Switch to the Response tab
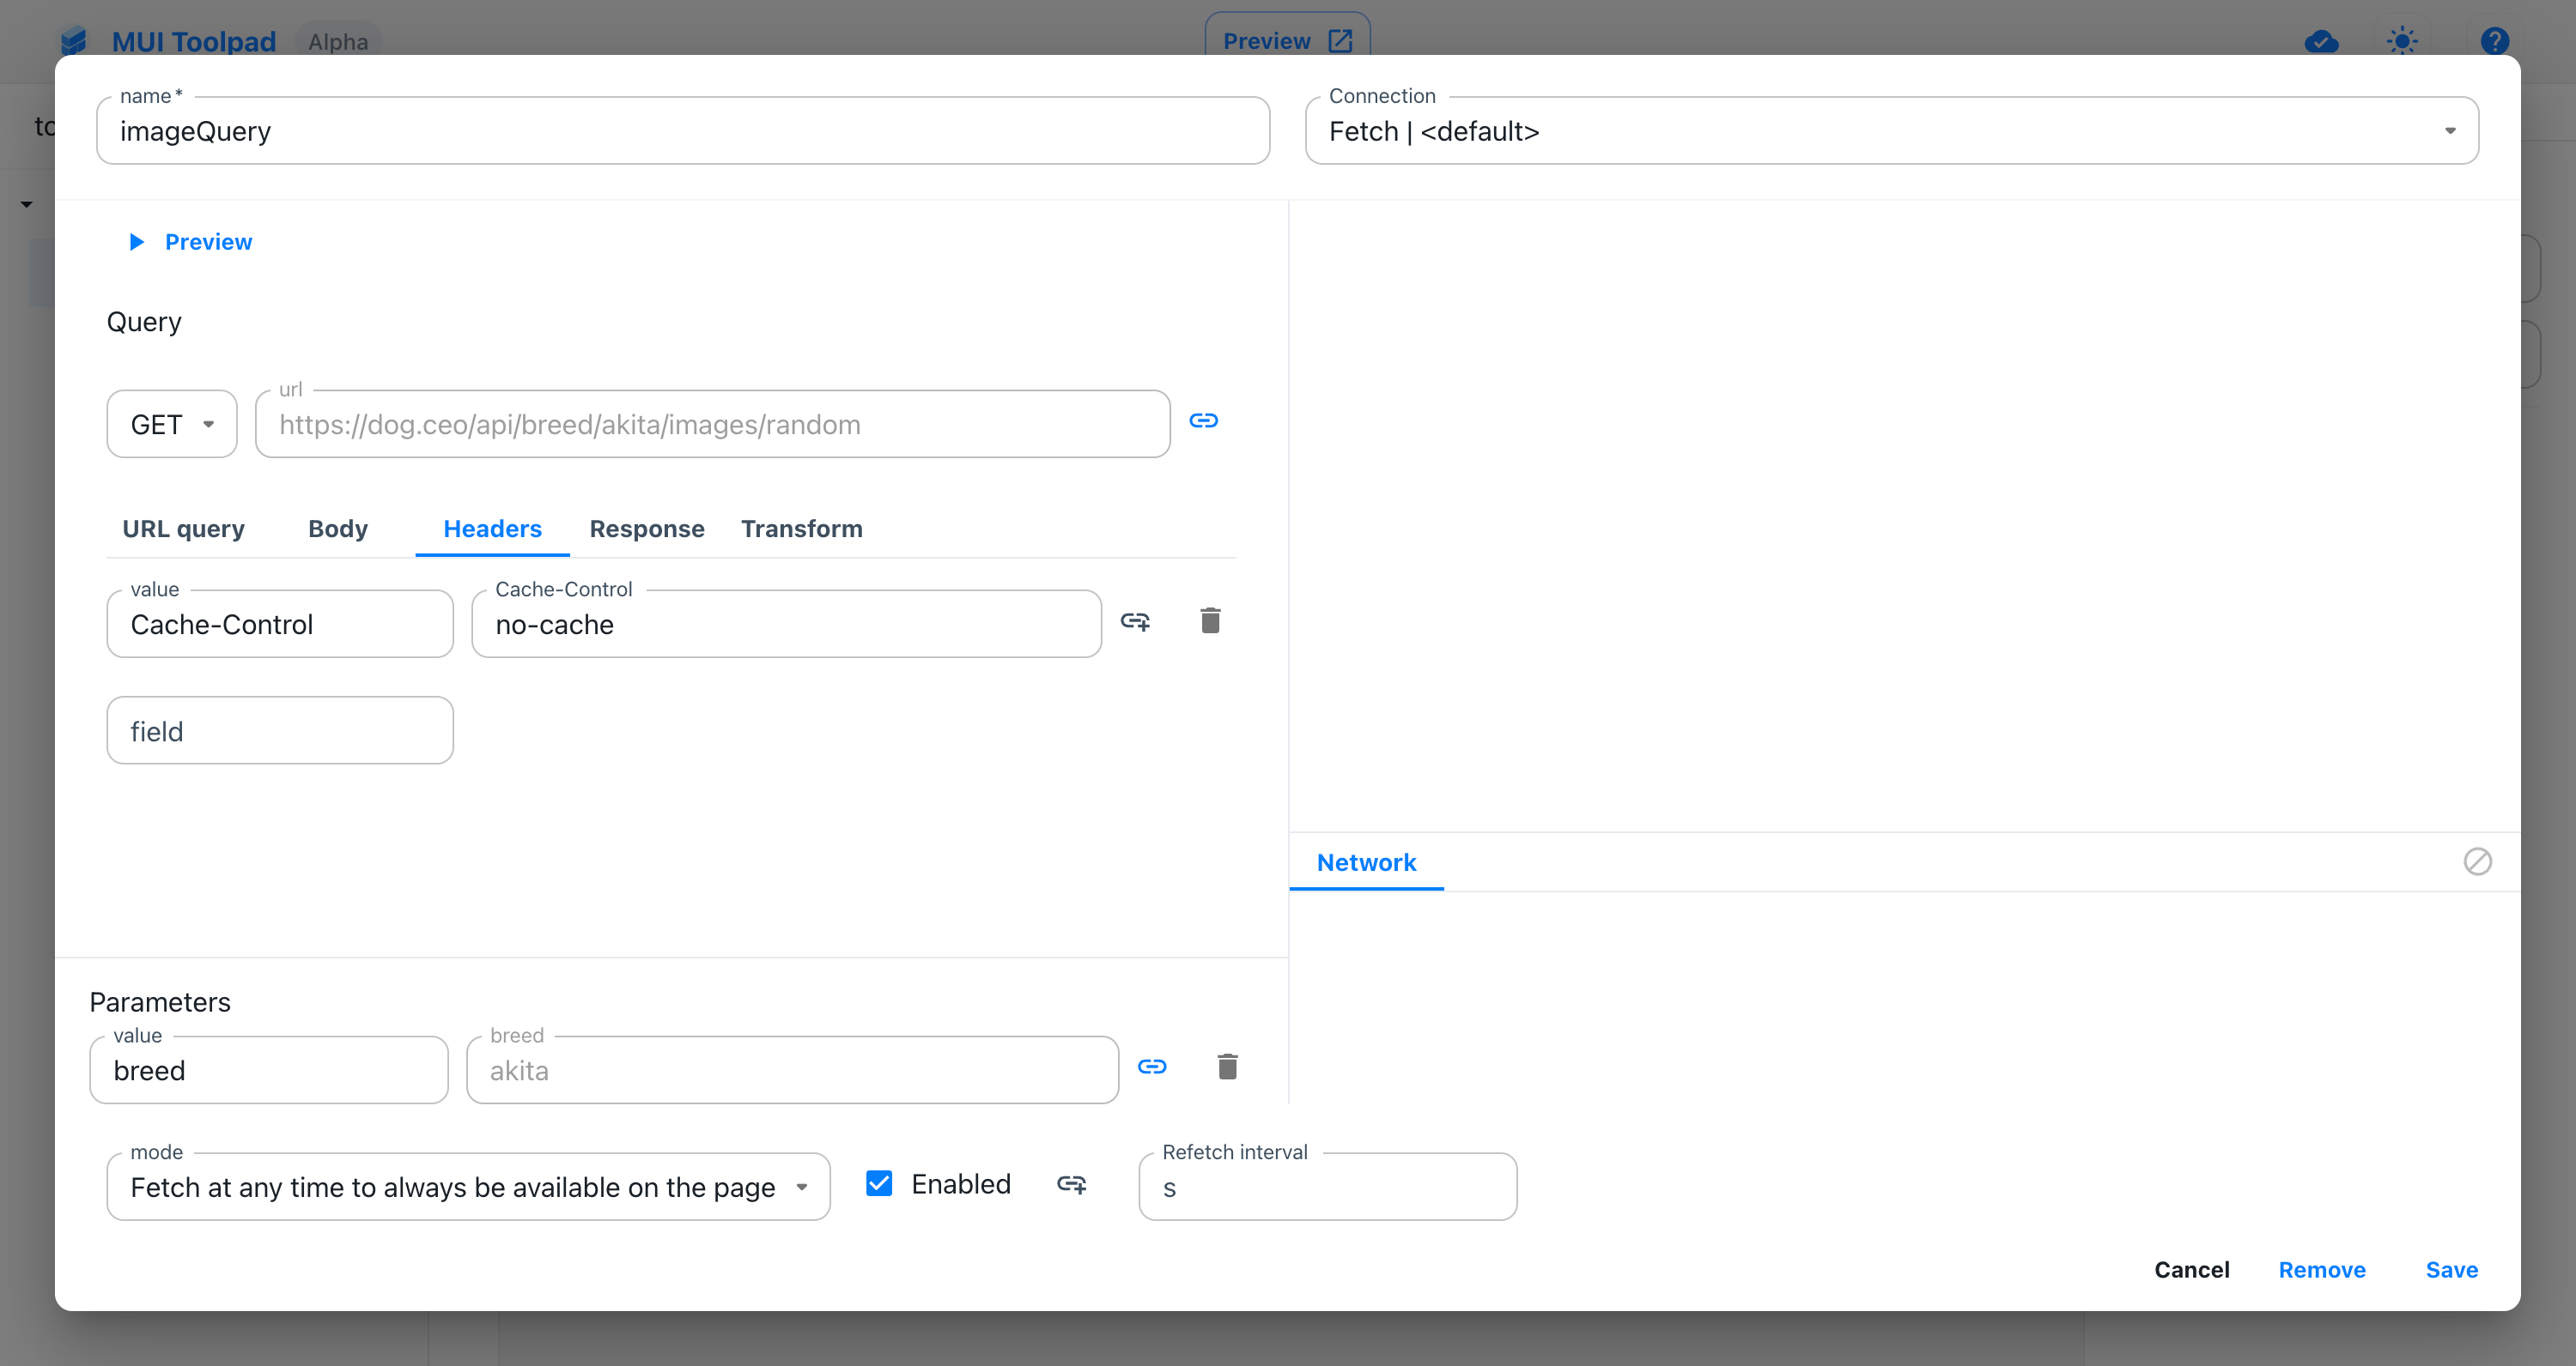2576x1366 pixels. [647, 528]
